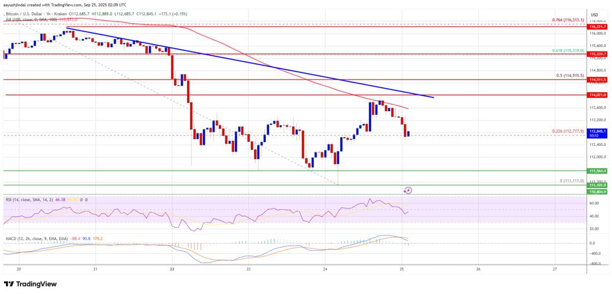The image size is (612, 294).
Task: Open the Bitcoin / U.S. Dollar symbol title
Action: point(22,14)
